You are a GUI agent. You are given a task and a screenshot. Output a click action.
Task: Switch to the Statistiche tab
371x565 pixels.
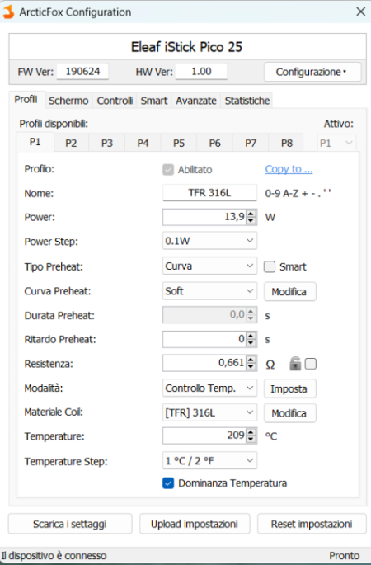point(247,101)
